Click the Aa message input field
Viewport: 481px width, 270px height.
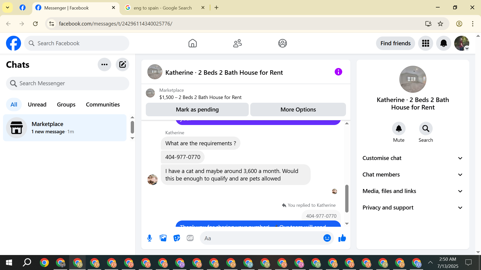coord(262,238)
